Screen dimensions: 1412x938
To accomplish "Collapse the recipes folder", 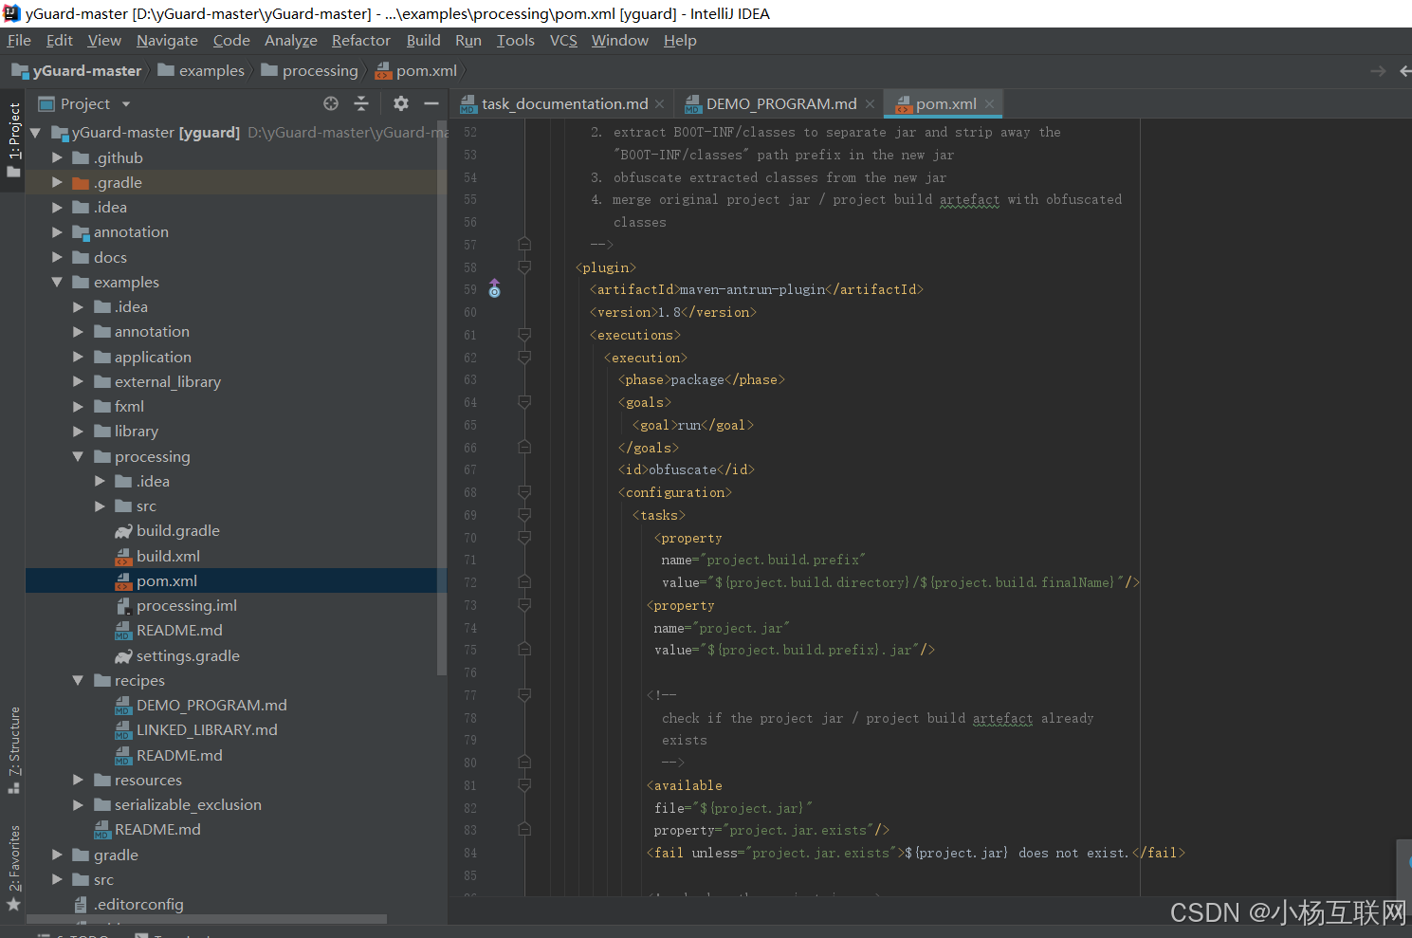I will [78, 680].
